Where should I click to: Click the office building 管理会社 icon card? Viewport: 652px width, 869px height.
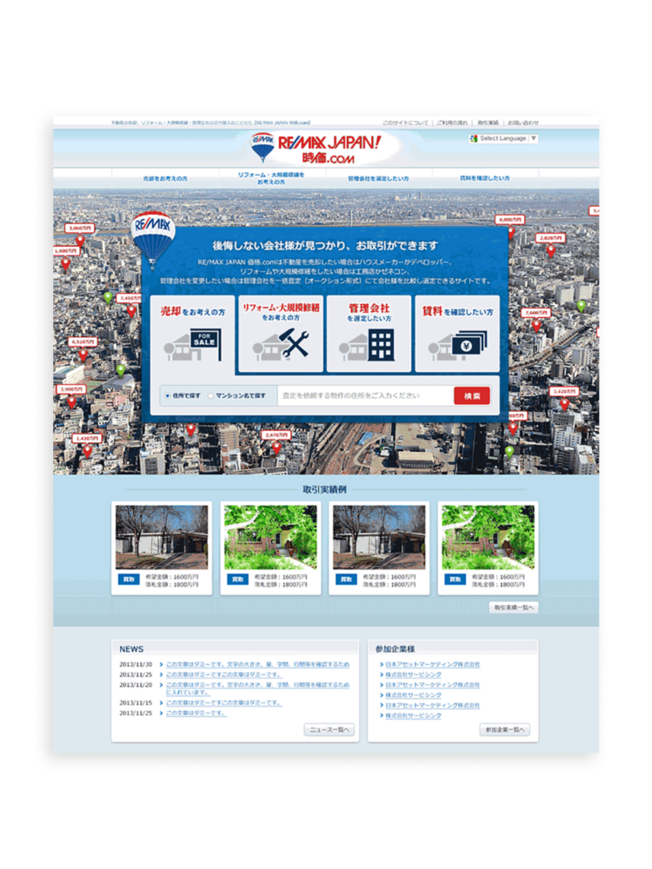369,334
